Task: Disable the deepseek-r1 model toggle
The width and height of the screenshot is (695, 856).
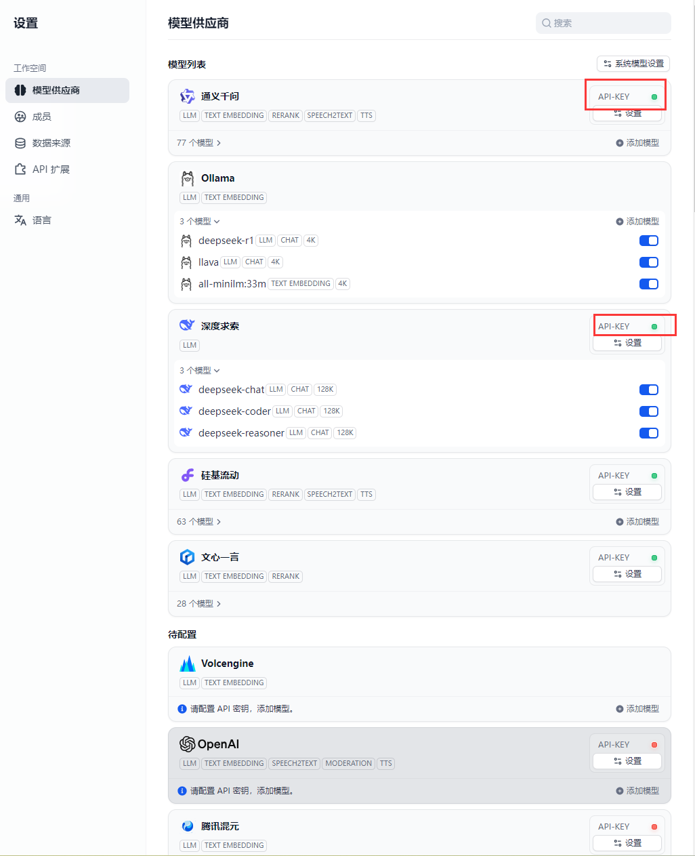Action: (649, 241)
